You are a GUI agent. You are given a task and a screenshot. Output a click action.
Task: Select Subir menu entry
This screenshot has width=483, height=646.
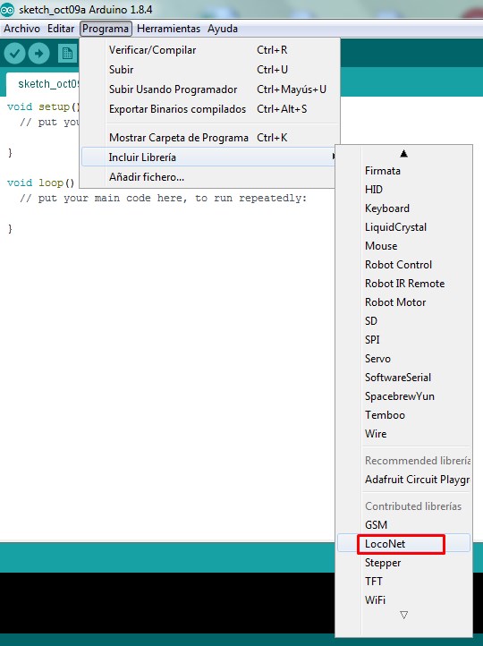210,70
